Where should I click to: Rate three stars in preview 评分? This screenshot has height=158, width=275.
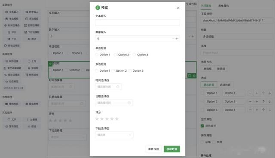107,119
